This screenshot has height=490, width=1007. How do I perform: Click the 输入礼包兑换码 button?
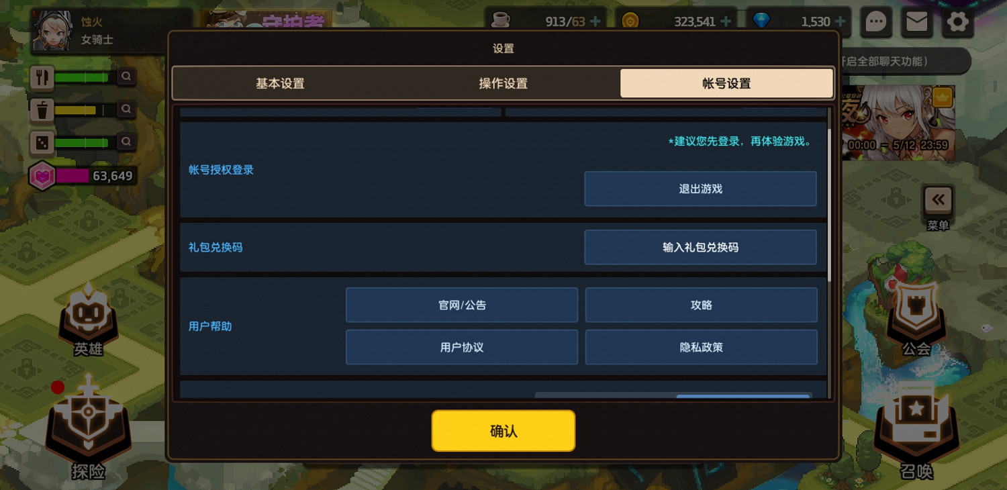pyautogui.click(x=700, y=247)
